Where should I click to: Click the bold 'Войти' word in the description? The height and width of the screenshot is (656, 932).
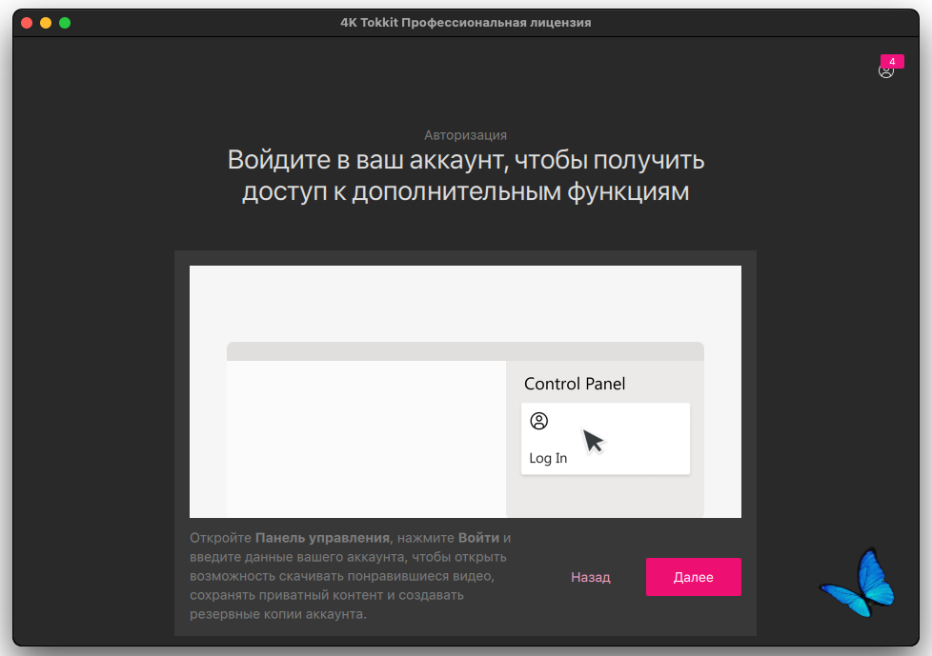click(x=478, y=538)
